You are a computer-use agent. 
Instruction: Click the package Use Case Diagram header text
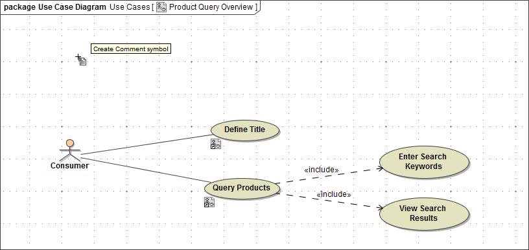coord(54,7)
